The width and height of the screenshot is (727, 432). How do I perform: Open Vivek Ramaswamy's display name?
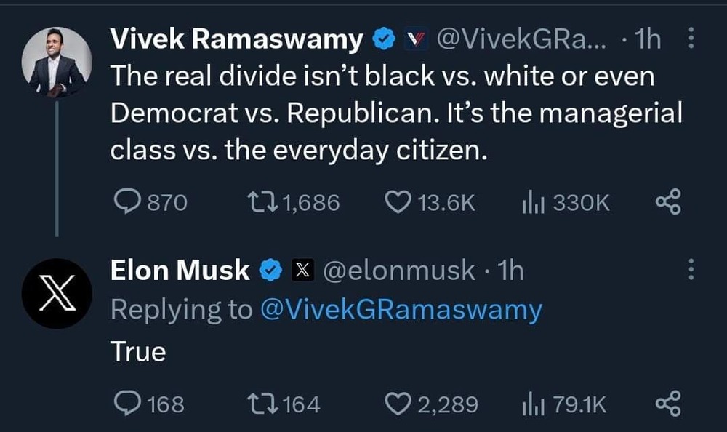236,40
